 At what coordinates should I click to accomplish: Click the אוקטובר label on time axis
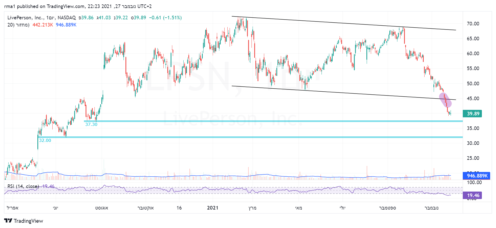coord(146,208)
